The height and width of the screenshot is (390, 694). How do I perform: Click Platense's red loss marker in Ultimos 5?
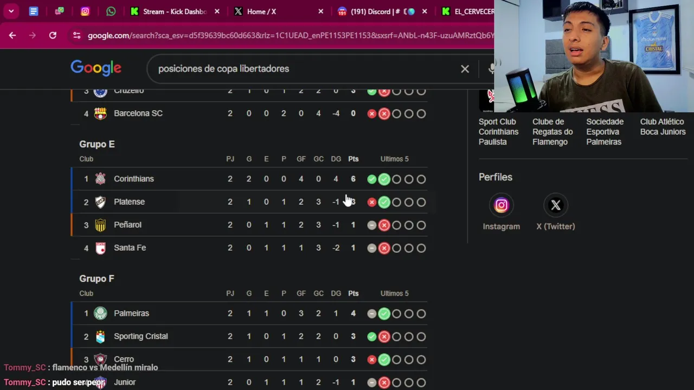tap(371, 202)
